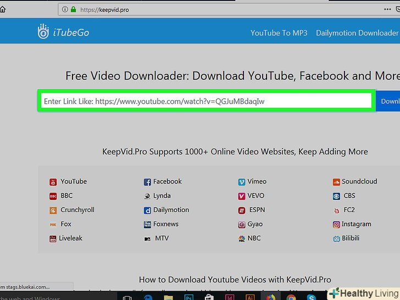Click the NBC peacock icon
Screen dimensions: 400x300
pyautogui.click(x=242, y=239)
